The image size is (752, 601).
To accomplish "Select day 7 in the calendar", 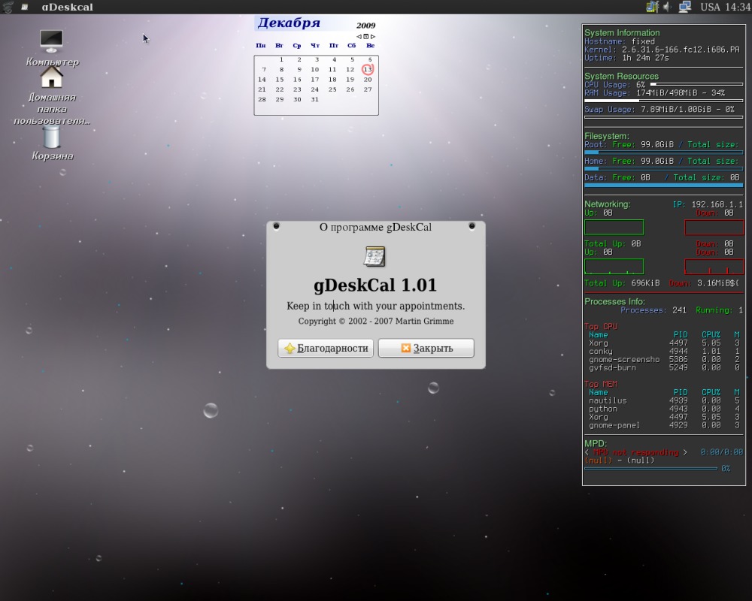I will [264, 70].
